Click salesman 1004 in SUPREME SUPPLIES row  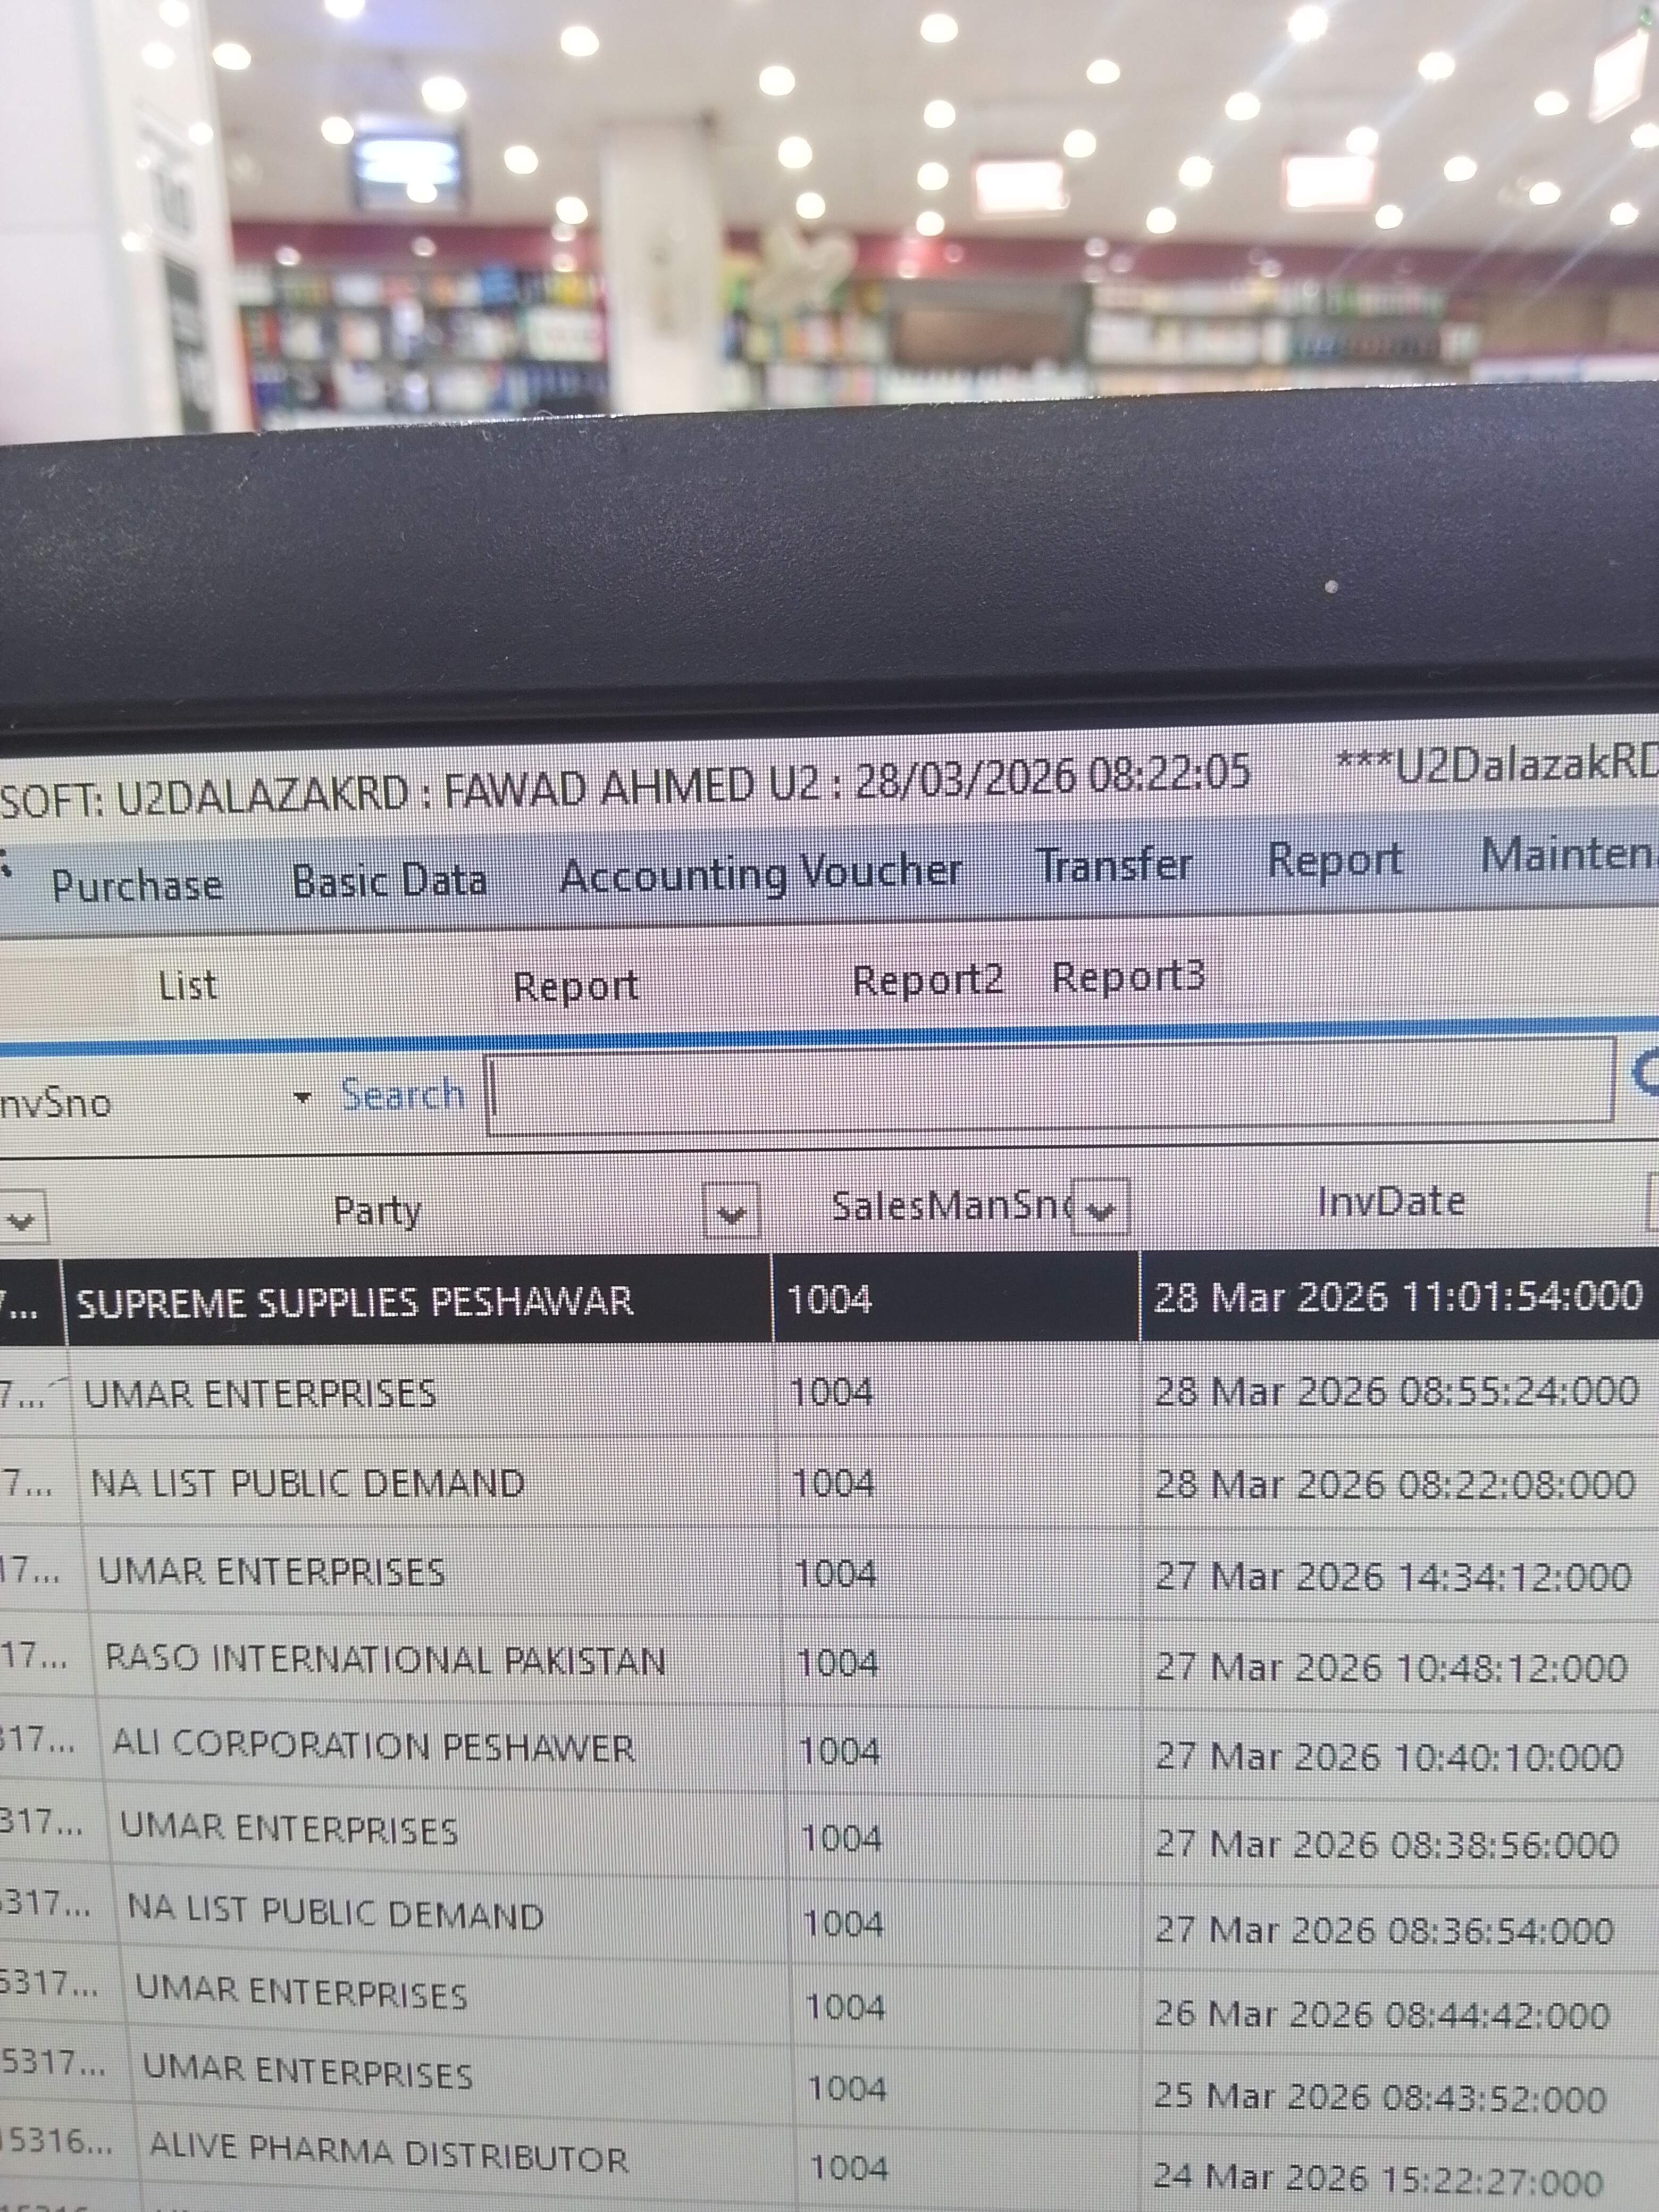click(829, 1300)
